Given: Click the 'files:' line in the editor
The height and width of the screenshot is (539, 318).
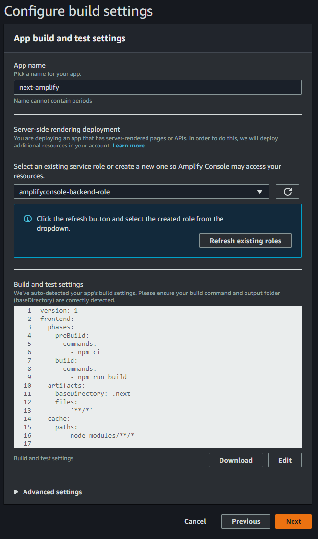Looking at the screenshot, I should 66,402.
